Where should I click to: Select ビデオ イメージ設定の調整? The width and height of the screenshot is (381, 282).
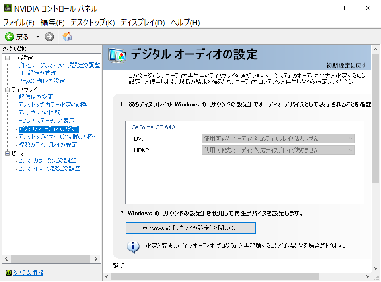pyautogui.click(x=50, y=168)
